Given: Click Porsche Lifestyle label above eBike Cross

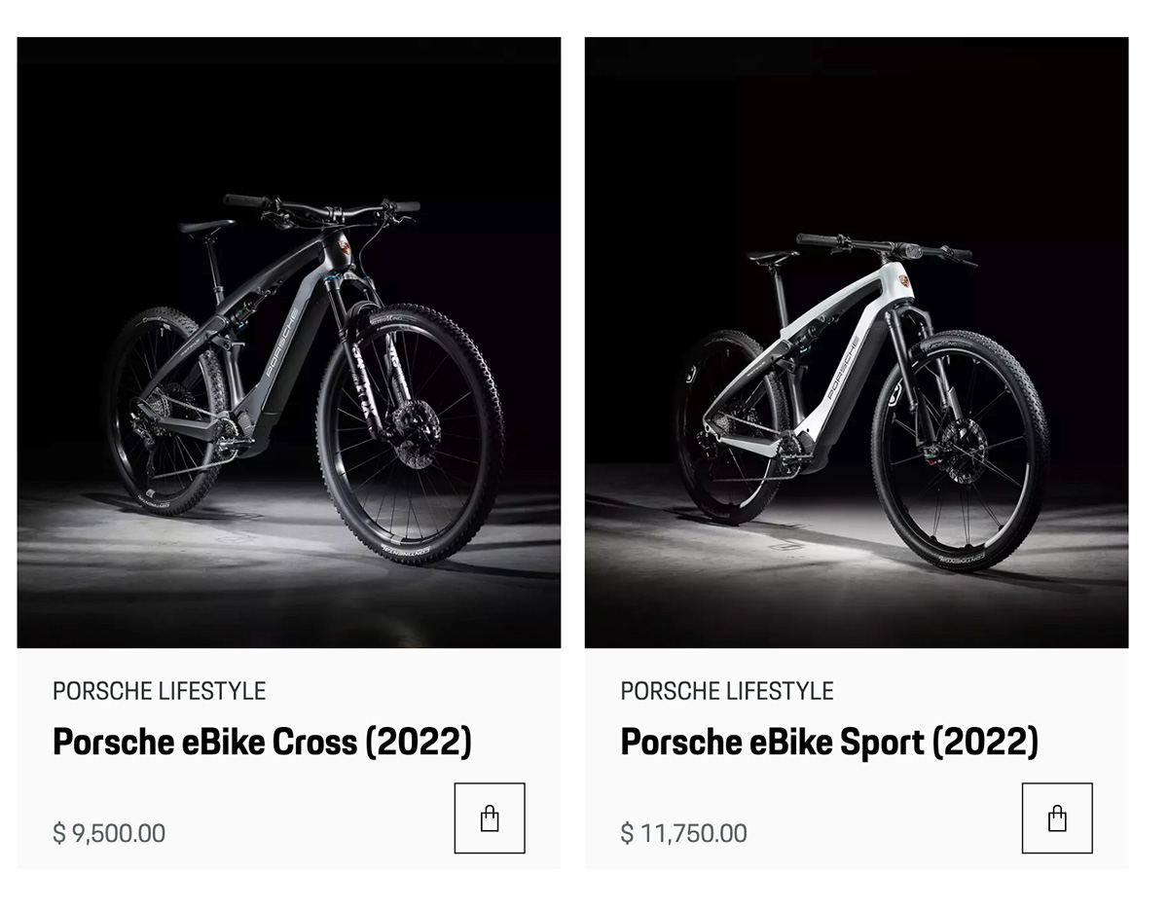Looking at the screenshot, I should click(x=159, y=691).
